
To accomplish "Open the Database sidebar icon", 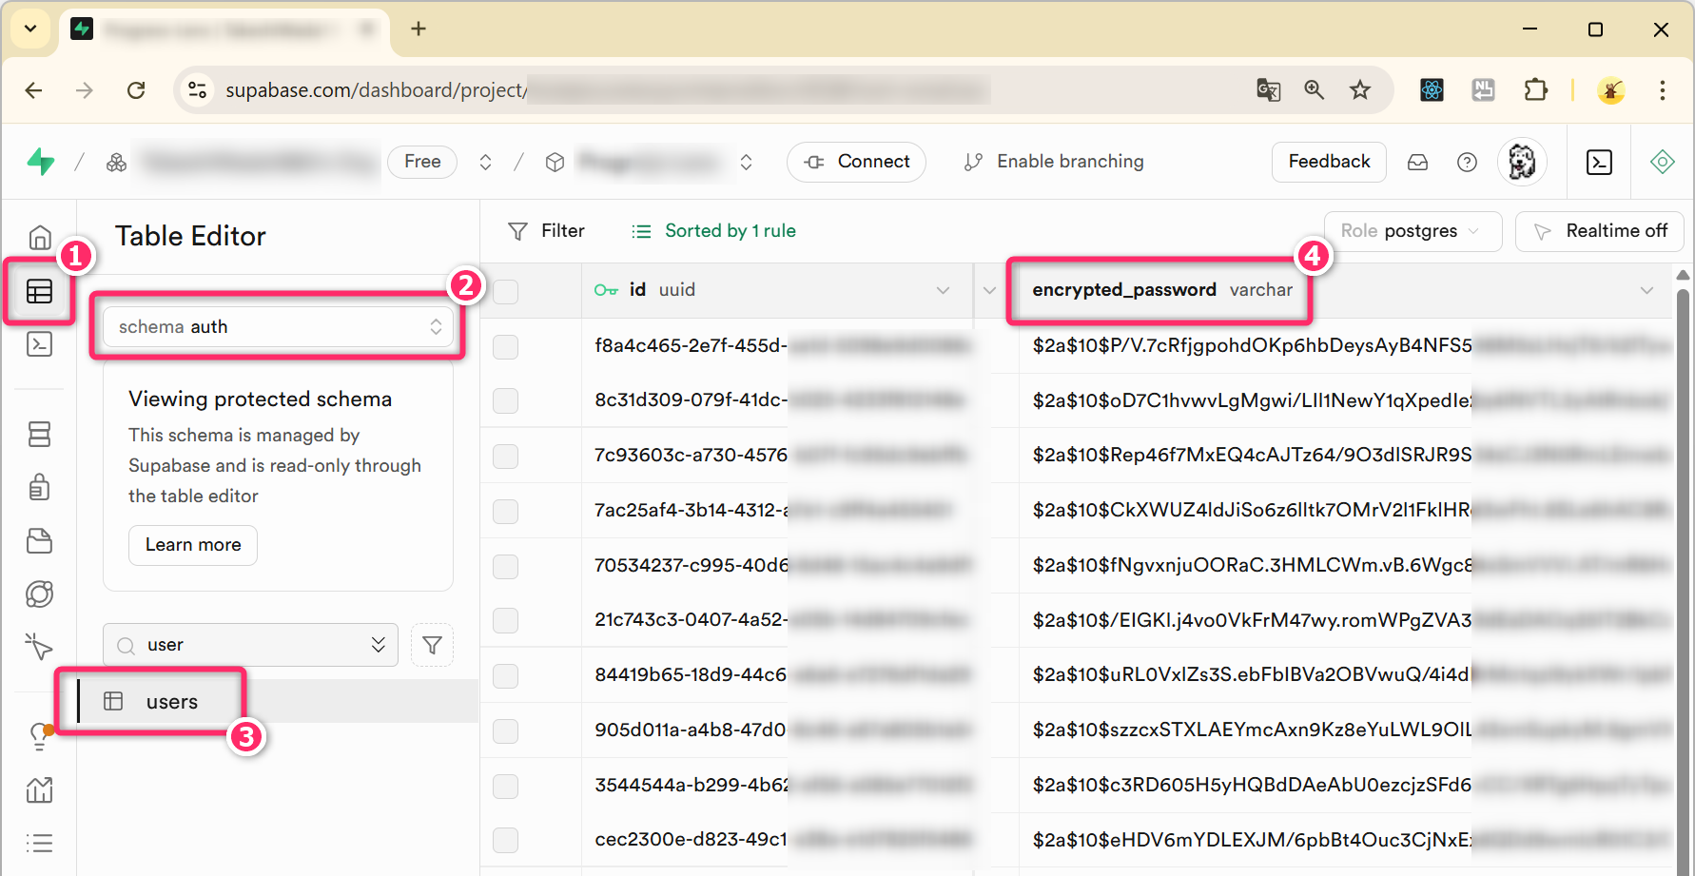I will click(39, 435).
